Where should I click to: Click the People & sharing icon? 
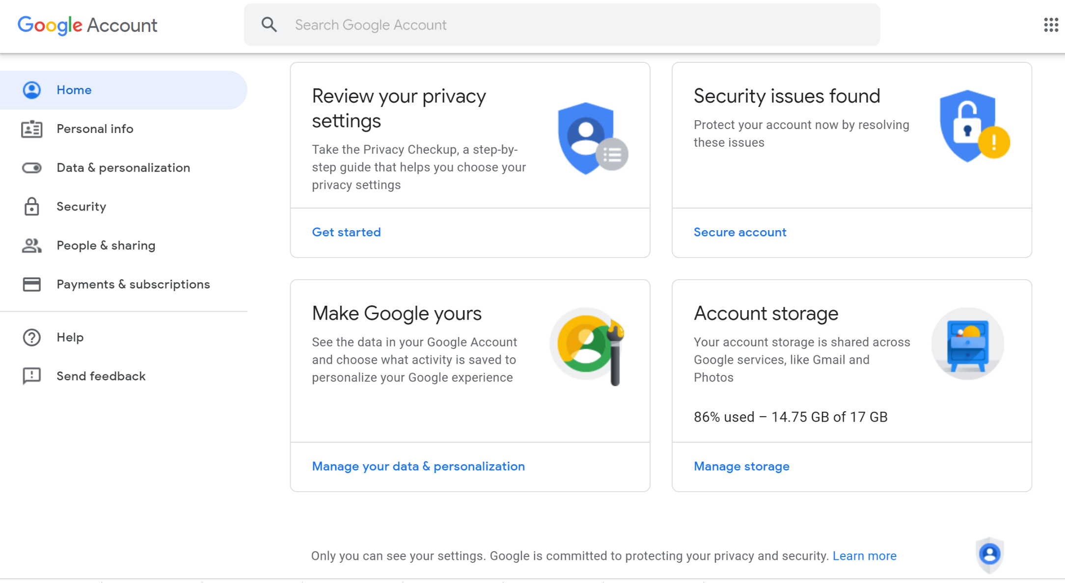click(32, 245)
